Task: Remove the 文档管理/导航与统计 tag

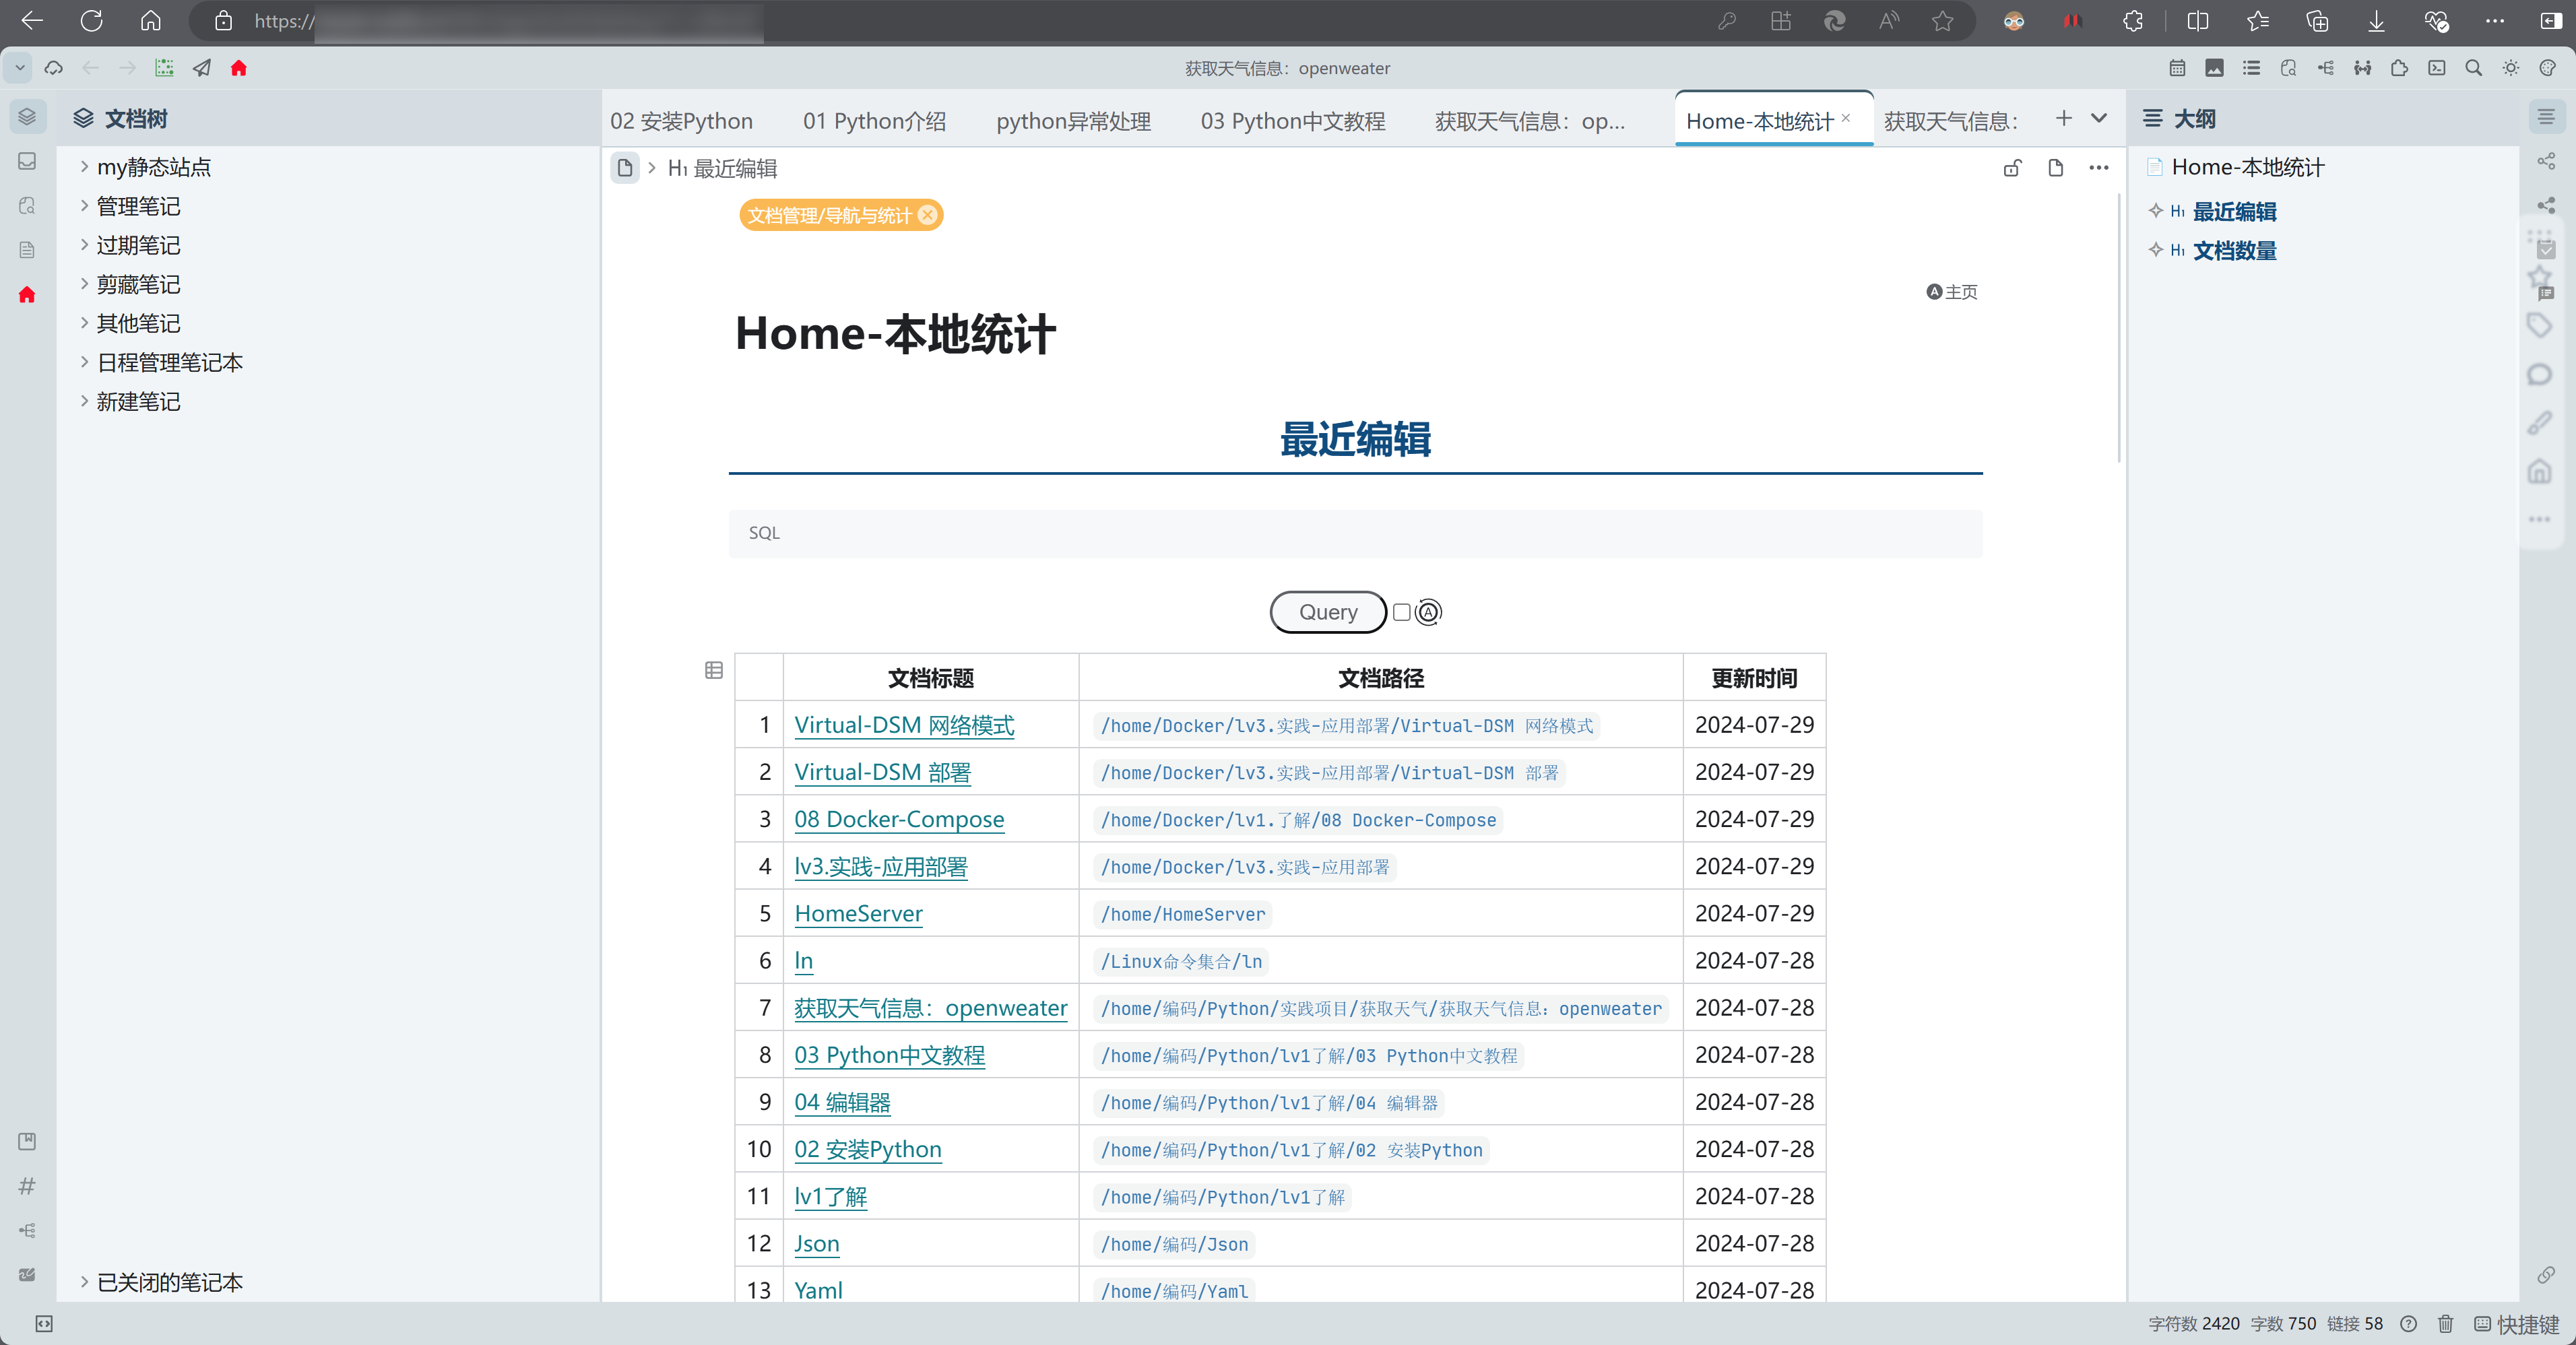Action: click(x=928, y=215)
